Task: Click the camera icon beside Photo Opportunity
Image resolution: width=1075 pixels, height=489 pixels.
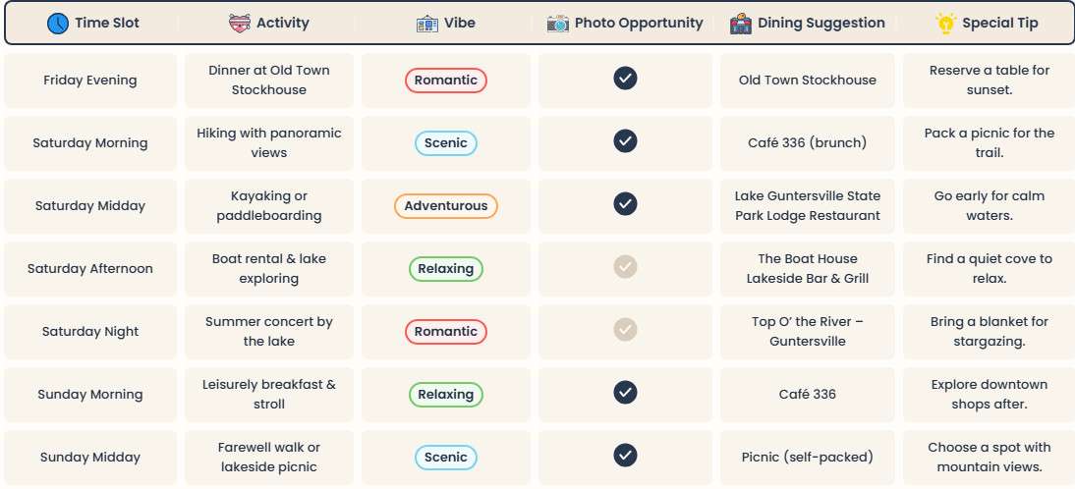Action: 558,24
